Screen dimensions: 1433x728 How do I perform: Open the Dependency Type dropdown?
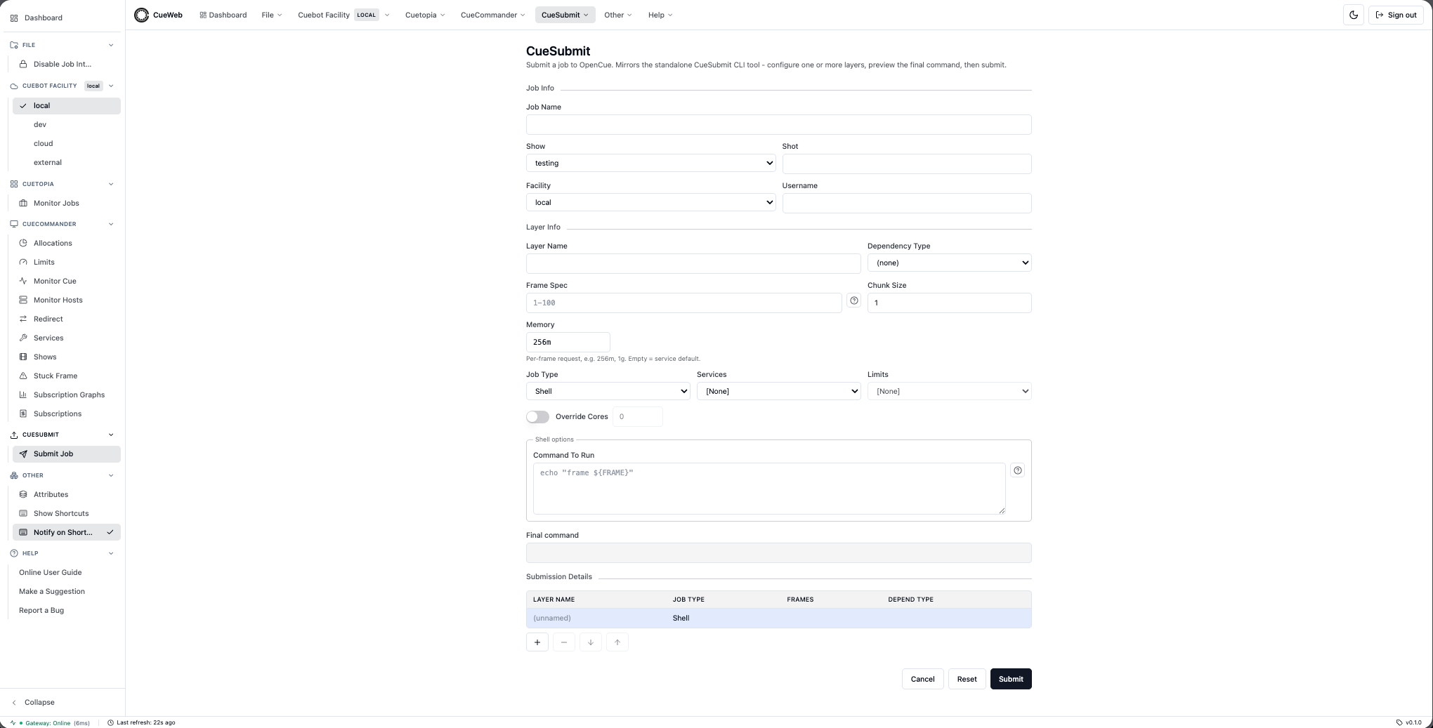tap(949, 263)
